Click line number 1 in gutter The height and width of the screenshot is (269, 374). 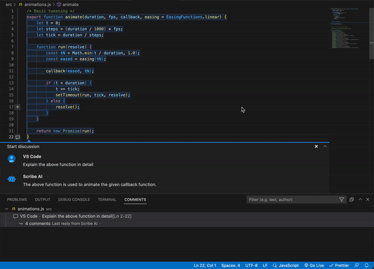[12, 11]
